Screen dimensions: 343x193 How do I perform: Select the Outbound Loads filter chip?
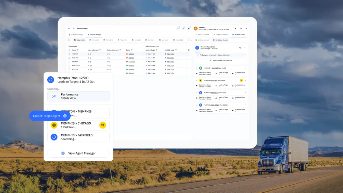tap(220, 40)
